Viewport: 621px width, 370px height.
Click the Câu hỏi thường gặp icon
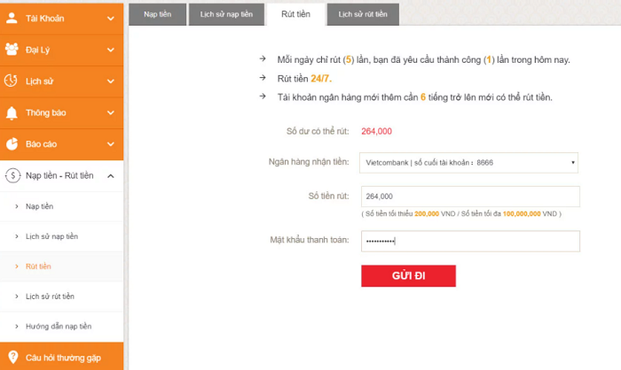(12, 357)
